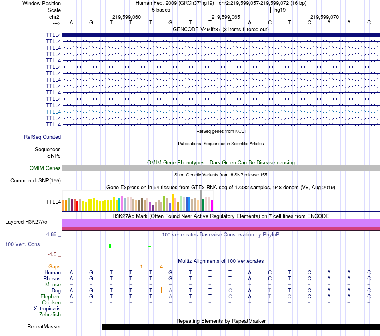Click the RefSeq Curated label
Screen dimensions: 380x336
point(42,137)
